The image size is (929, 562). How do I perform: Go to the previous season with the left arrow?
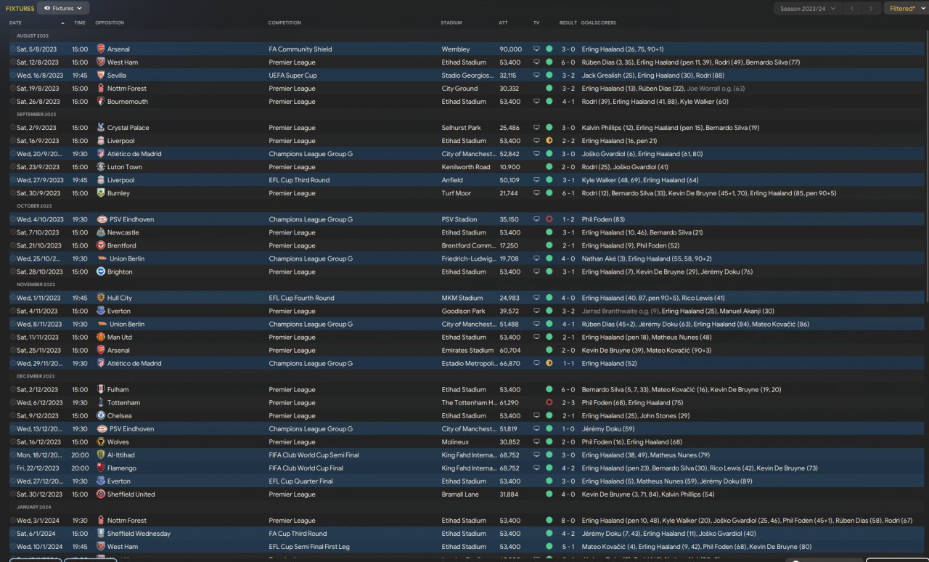(x=852, y=9)
